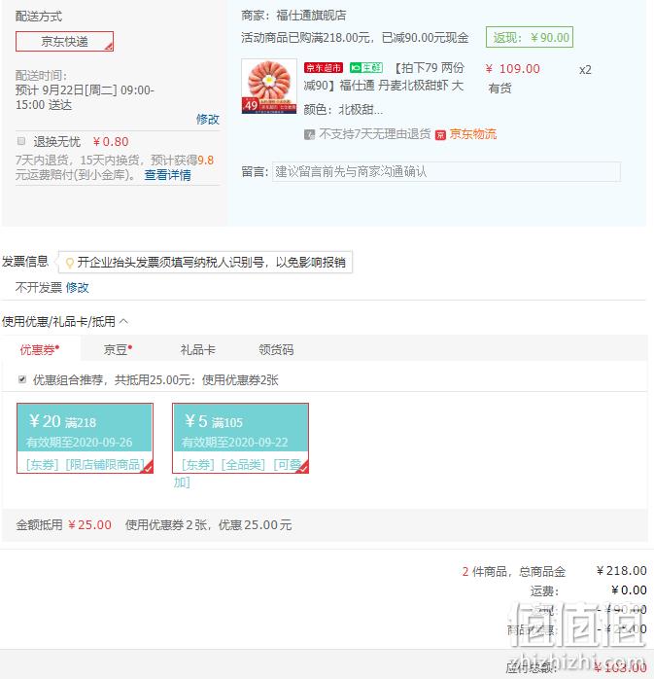654x679 pixels.
Task: Open product title 福仕通 丹麦北极甜虾
Action: point(383,77)
